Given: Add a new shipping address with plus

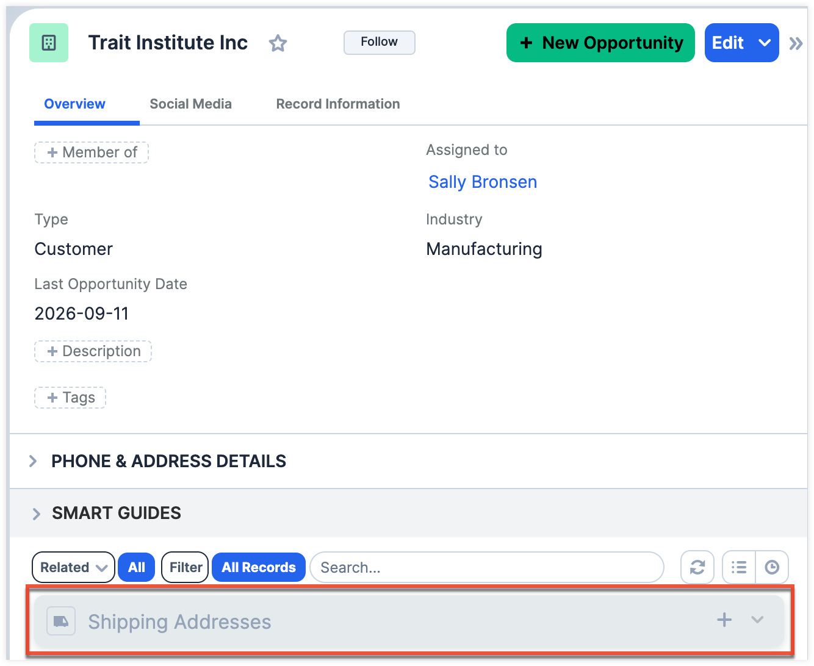Looking at the screenshot, I should (724, 620).
